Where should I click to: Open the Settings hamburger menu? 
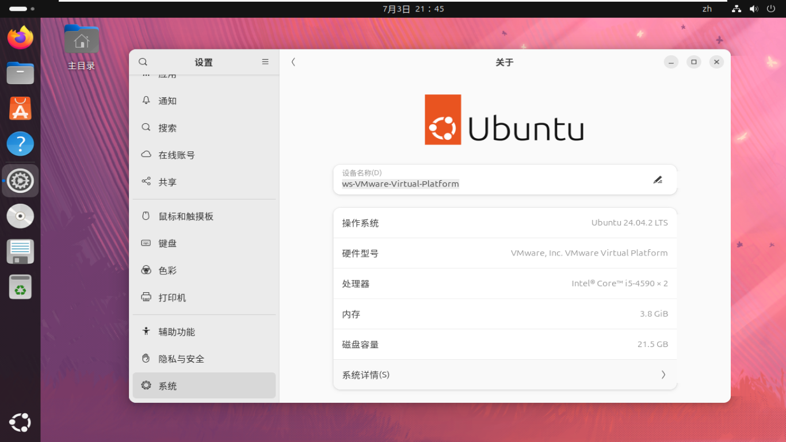(265, 62)
